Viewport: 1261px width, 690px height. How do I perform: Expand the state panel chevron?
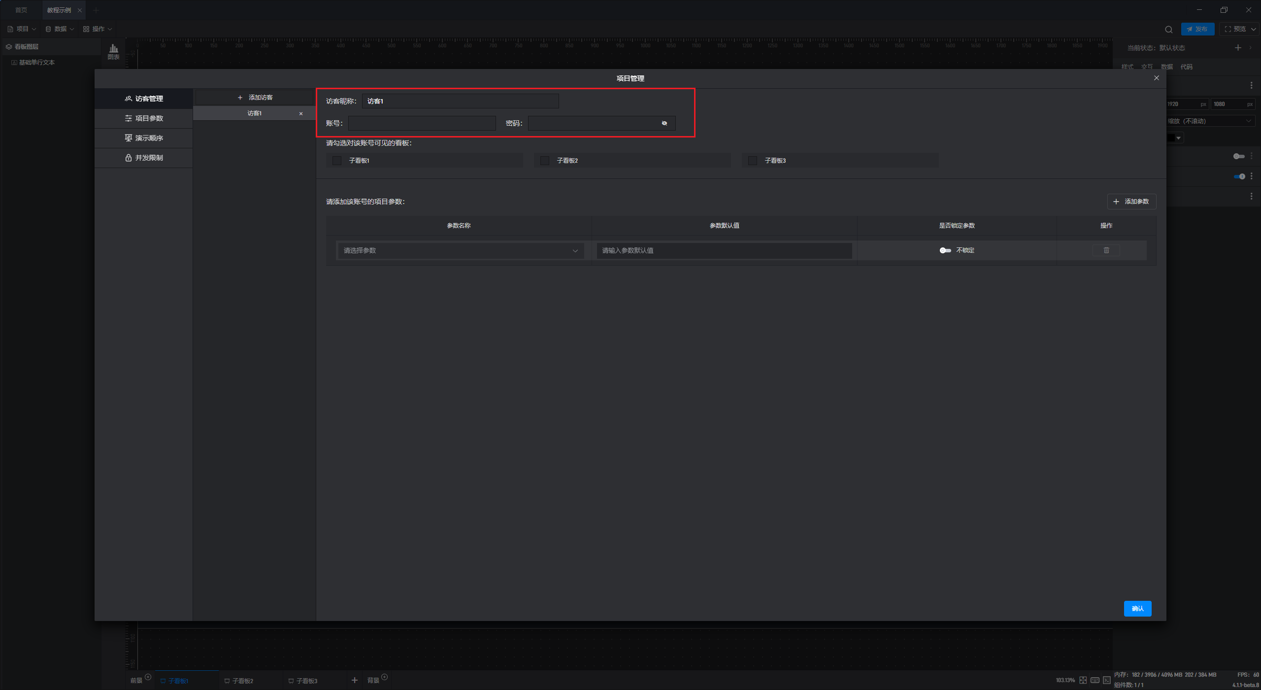tap(1251, 48)
